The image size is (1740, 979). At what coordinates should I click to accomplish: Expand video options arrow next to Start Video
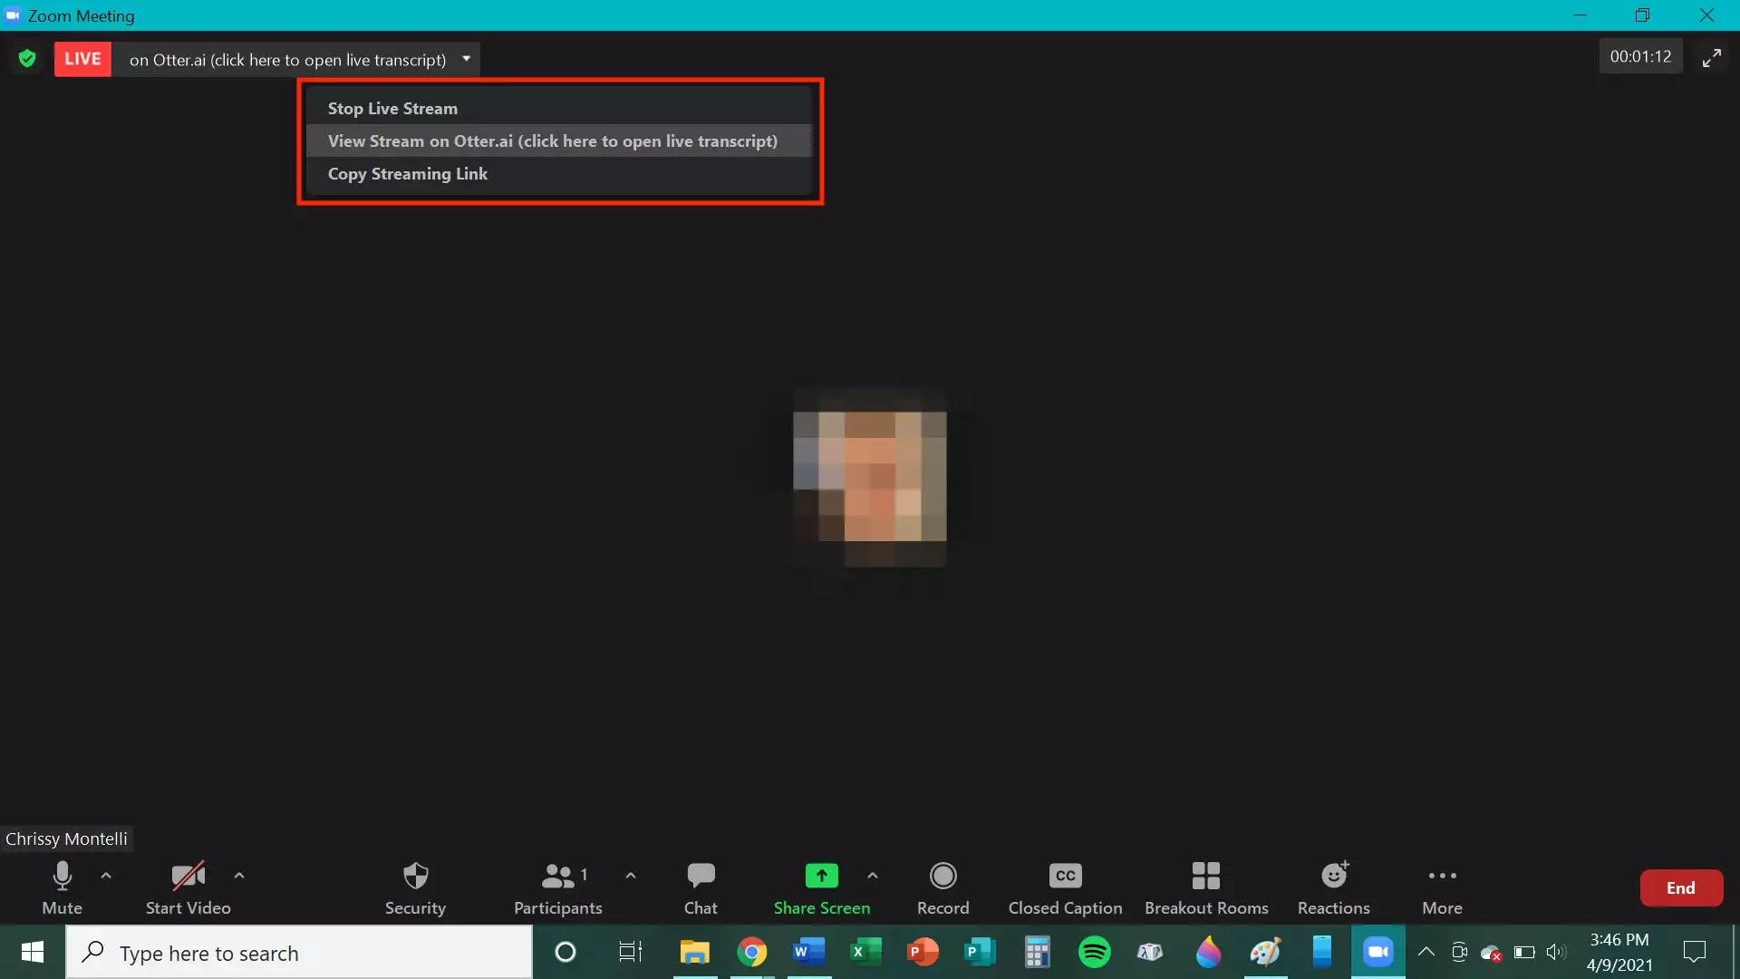point(239,876)
